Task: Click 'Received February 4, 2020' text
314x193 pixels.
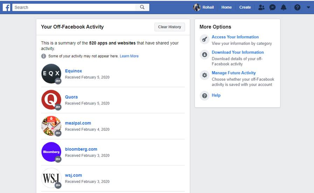Action: [x=87, y=130]
